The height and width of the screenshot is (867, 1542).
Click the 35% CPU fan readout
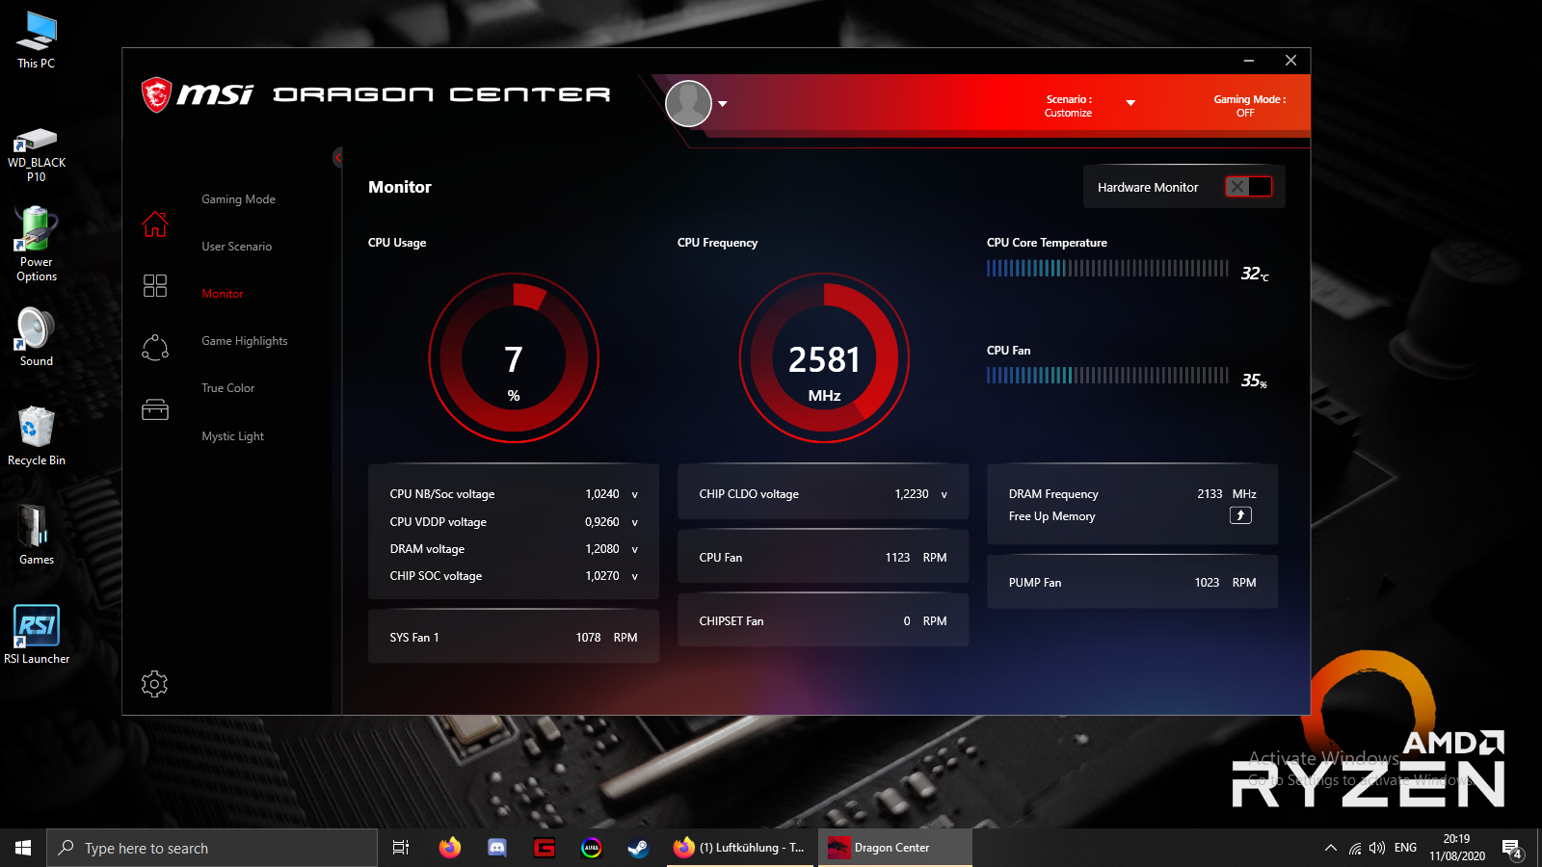1254,381
